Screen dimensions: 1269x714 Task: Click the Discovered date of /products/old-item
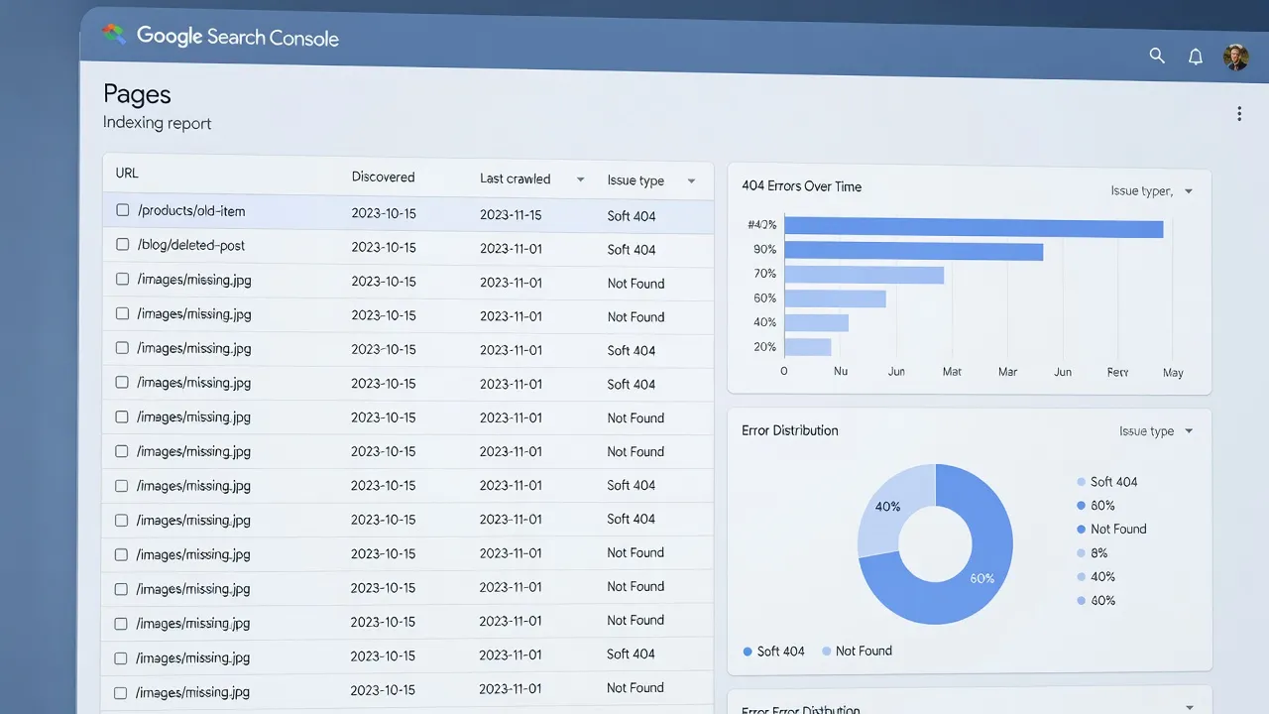click(x=384, y=213)
